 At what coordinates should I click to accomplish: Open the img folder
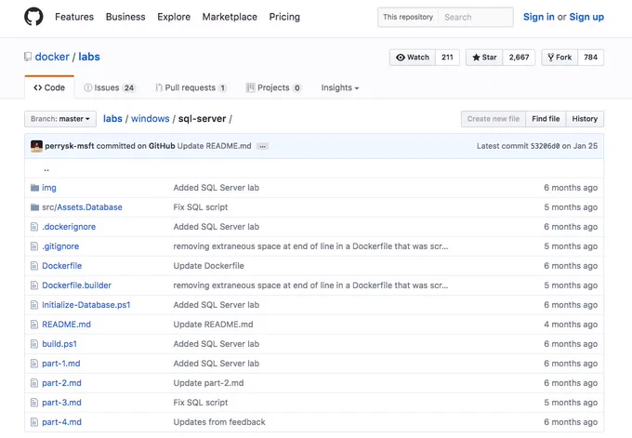(x=48, y=188)
